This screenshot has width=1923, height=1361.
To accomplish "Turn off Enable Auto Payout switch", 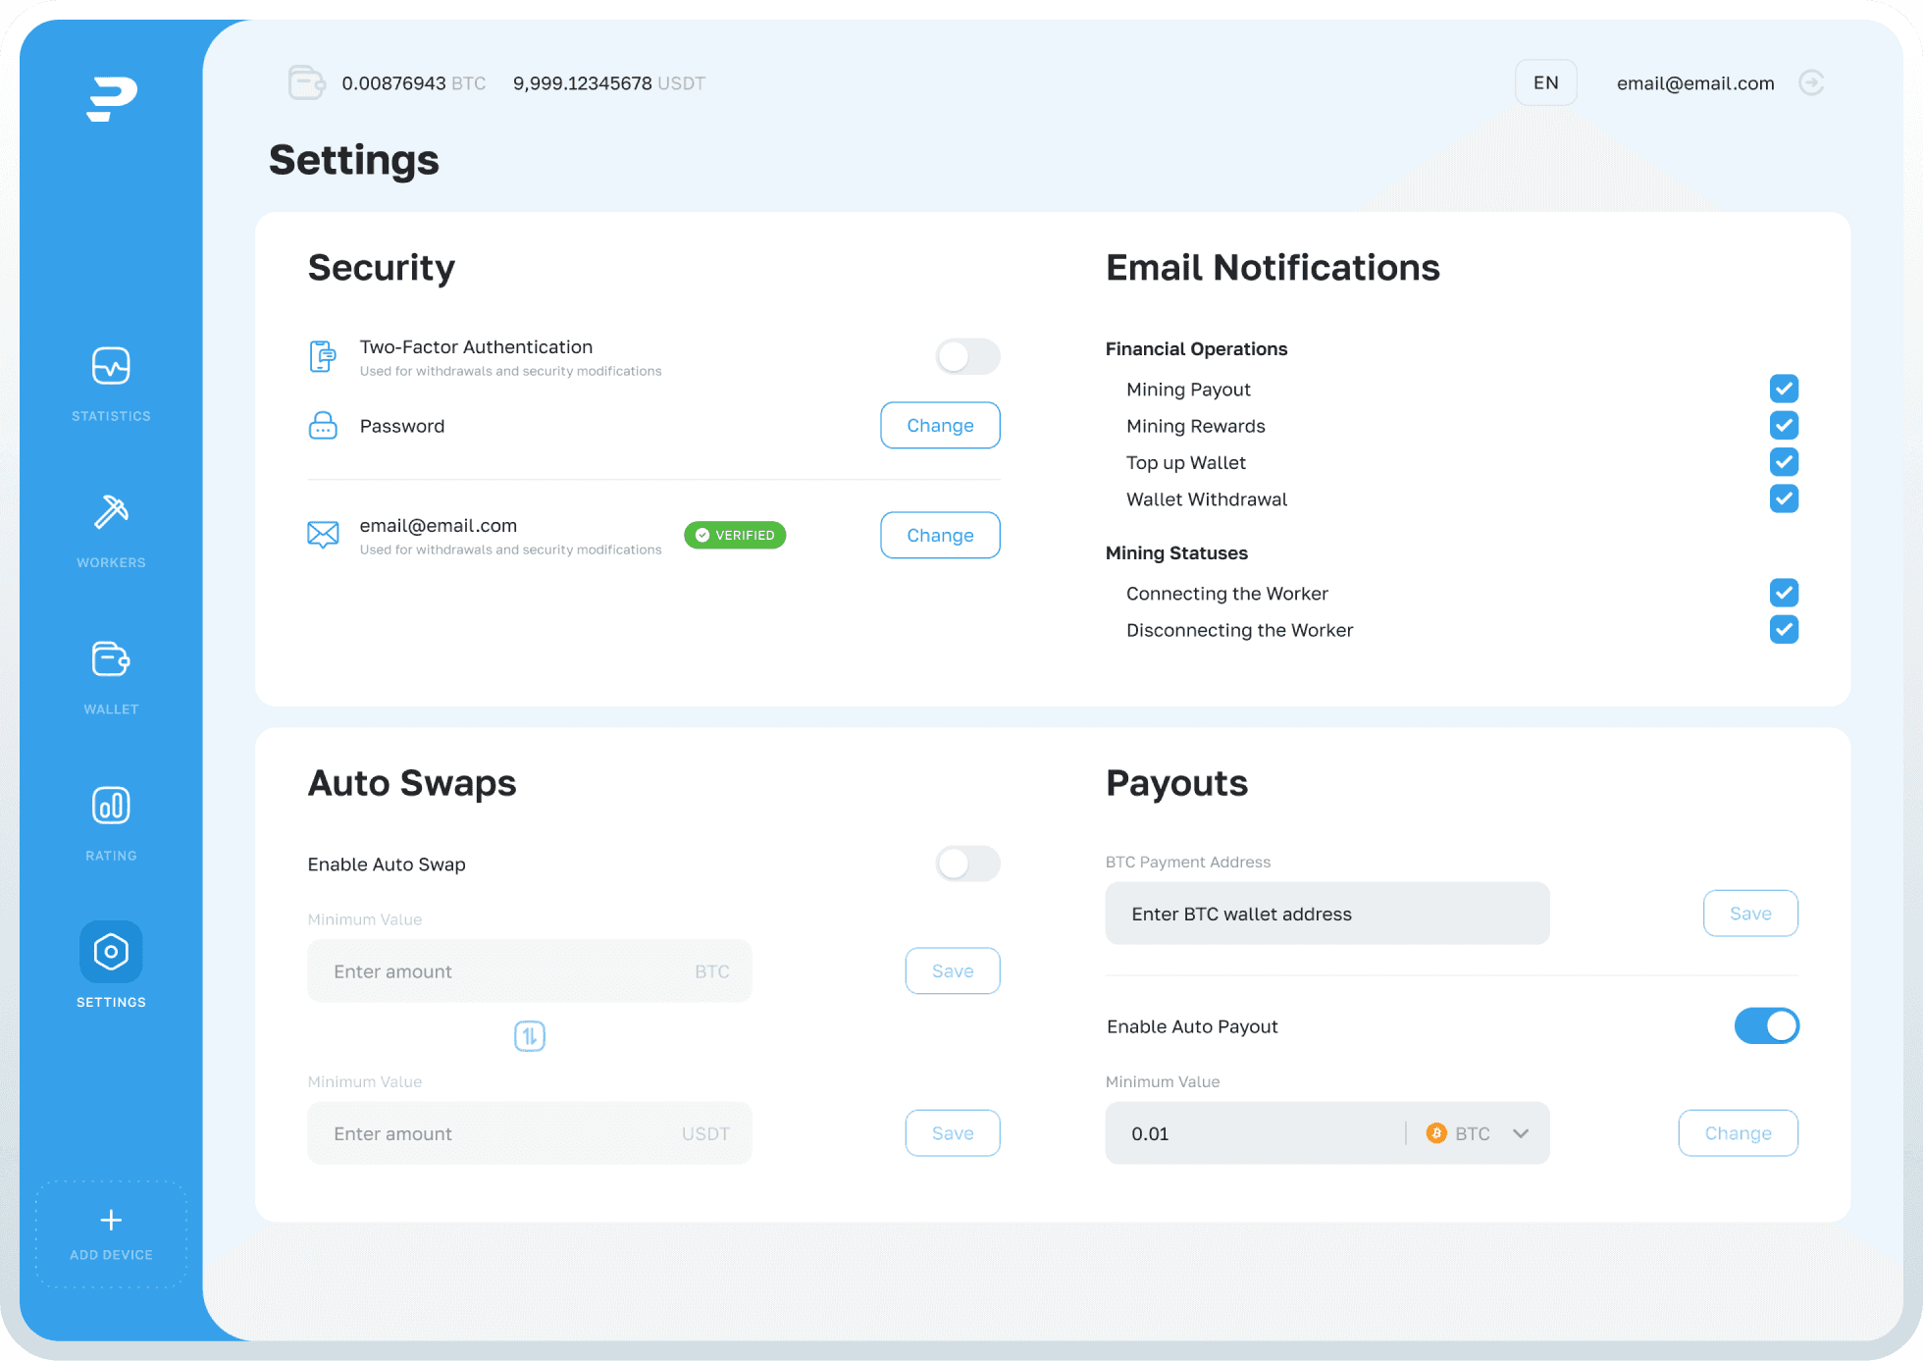I will [x=1766, y=1026].
